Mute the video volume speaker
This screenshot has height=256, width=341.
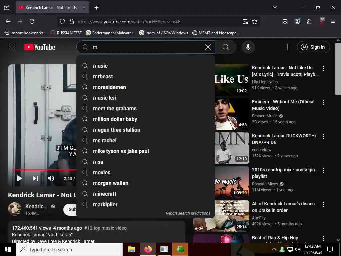(x=51, y=179)
